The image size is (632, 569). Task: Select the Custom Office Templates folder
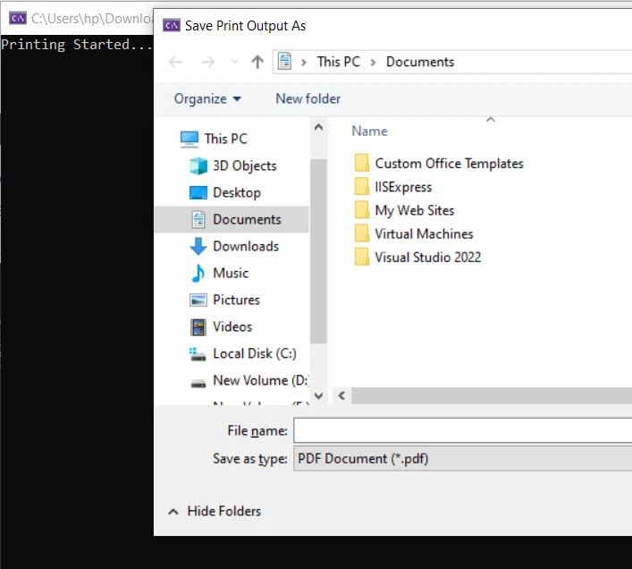449,163
